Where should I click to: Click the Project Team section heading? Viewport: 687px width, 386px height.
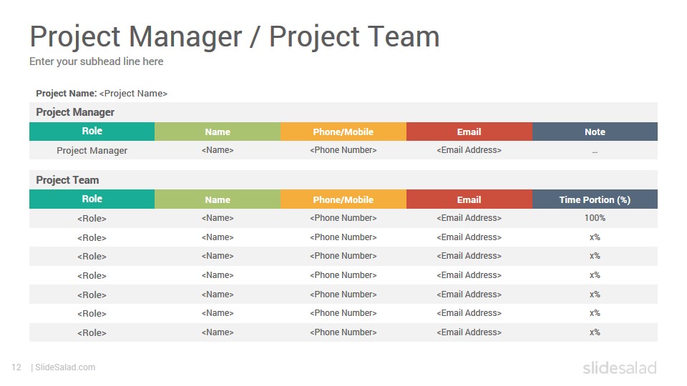pyautogui.click(x=67, y=180)
